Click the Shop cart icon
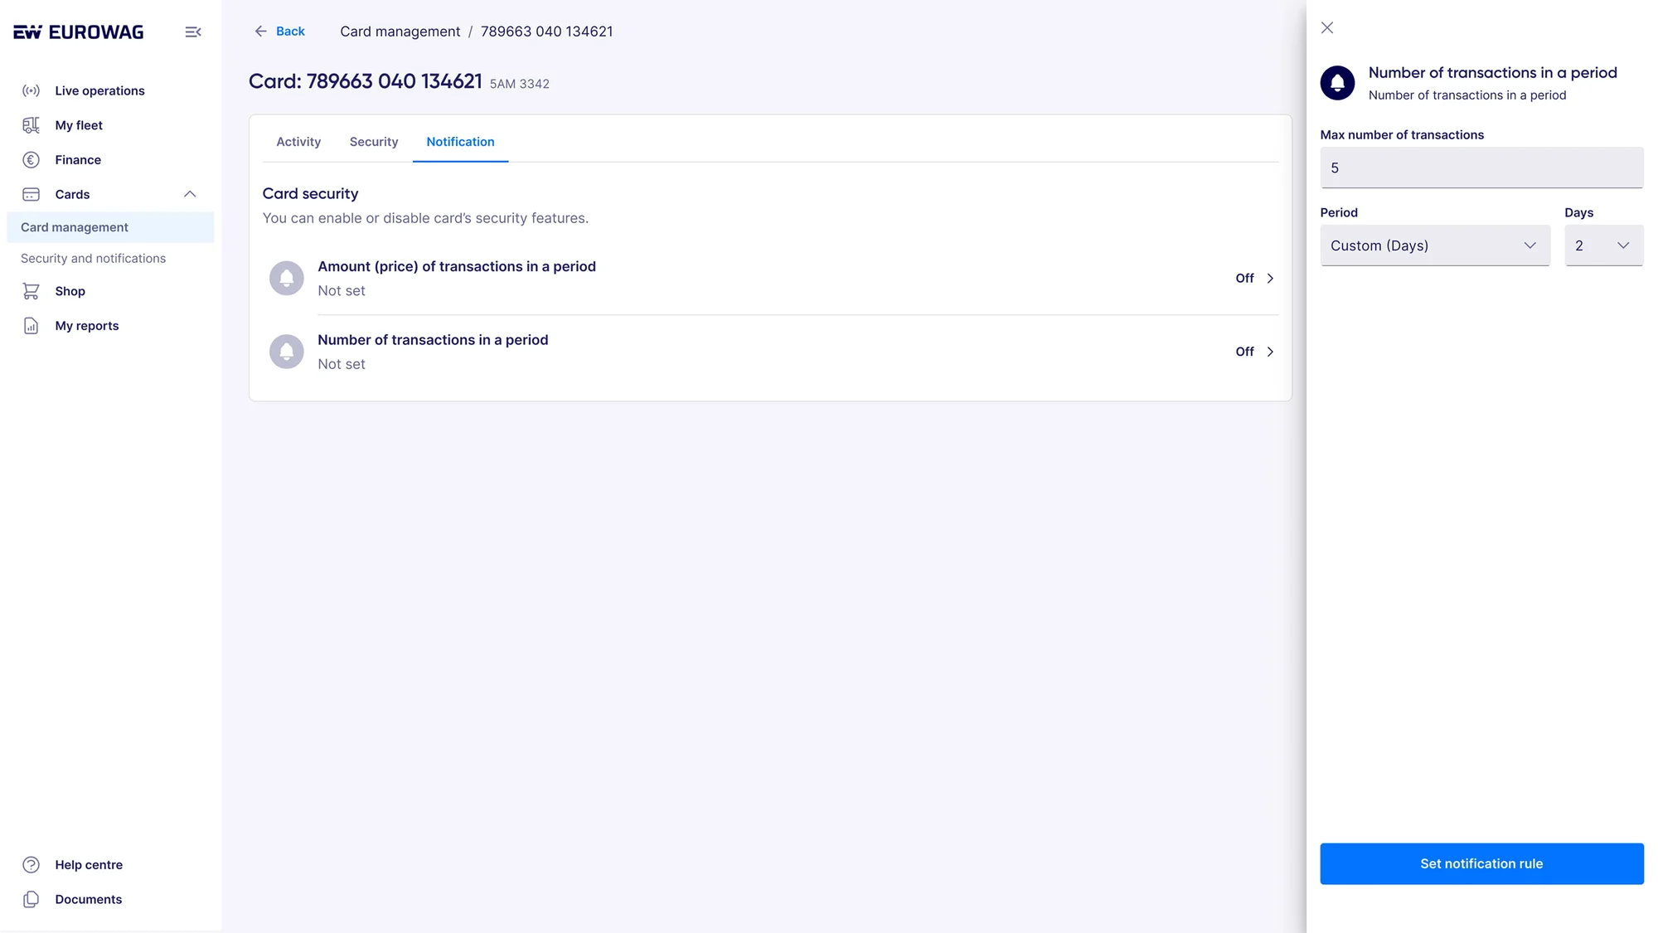 pyautogui.click(x=31, y=291)
